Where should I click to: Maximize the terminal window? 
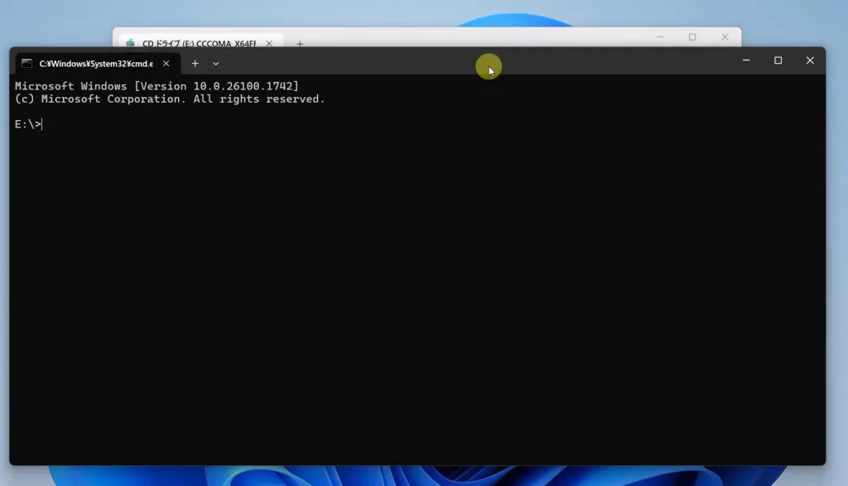(778, 60)
